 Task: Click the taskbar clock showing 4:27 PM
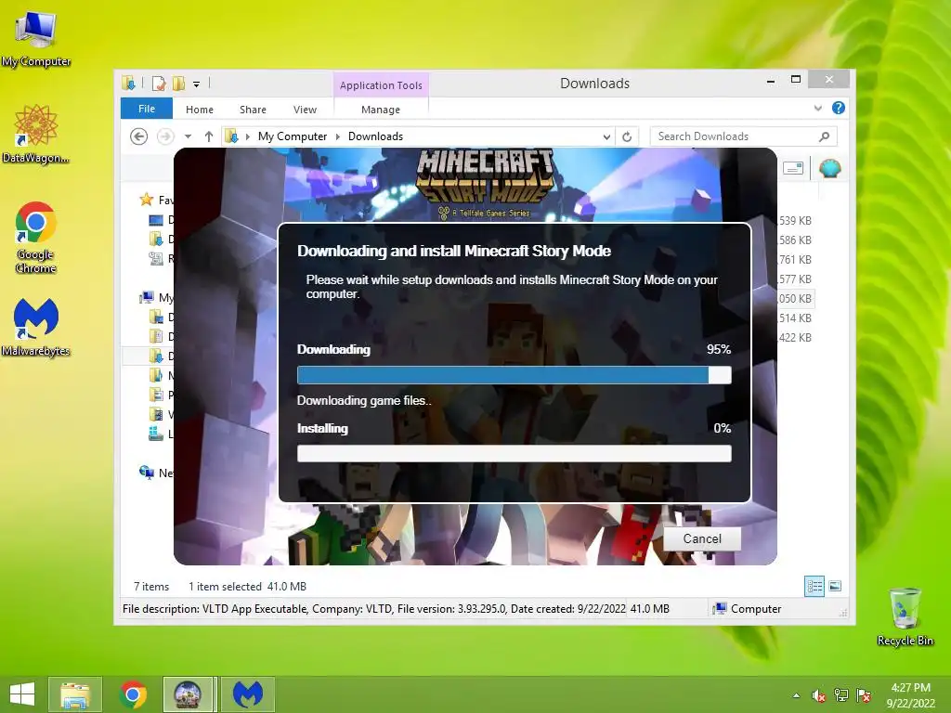pyautogui.click(x=910, y=695)
